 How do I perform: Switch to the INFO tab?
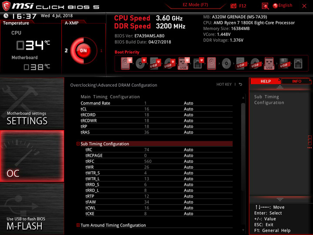pos(296,81)
